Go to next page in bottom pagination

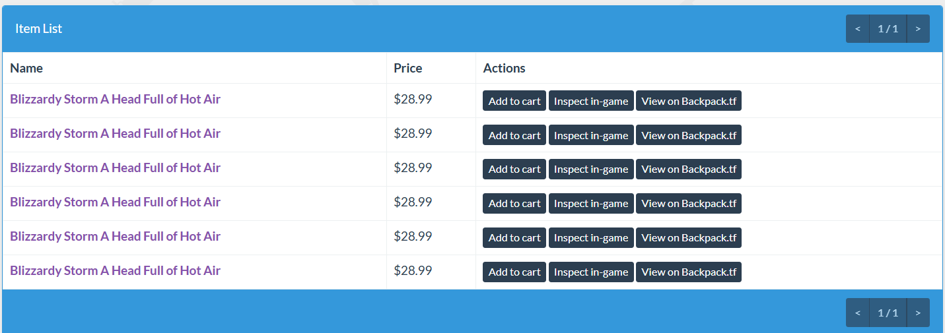click(x=918, y=313)
